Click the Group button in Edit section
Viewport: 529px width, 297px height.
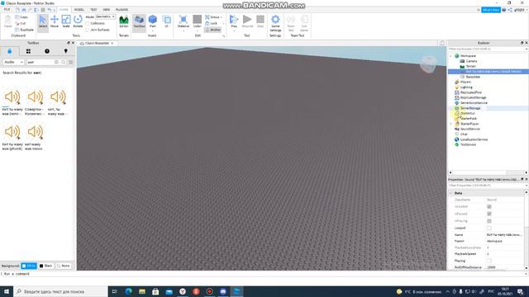coord(212,16)
